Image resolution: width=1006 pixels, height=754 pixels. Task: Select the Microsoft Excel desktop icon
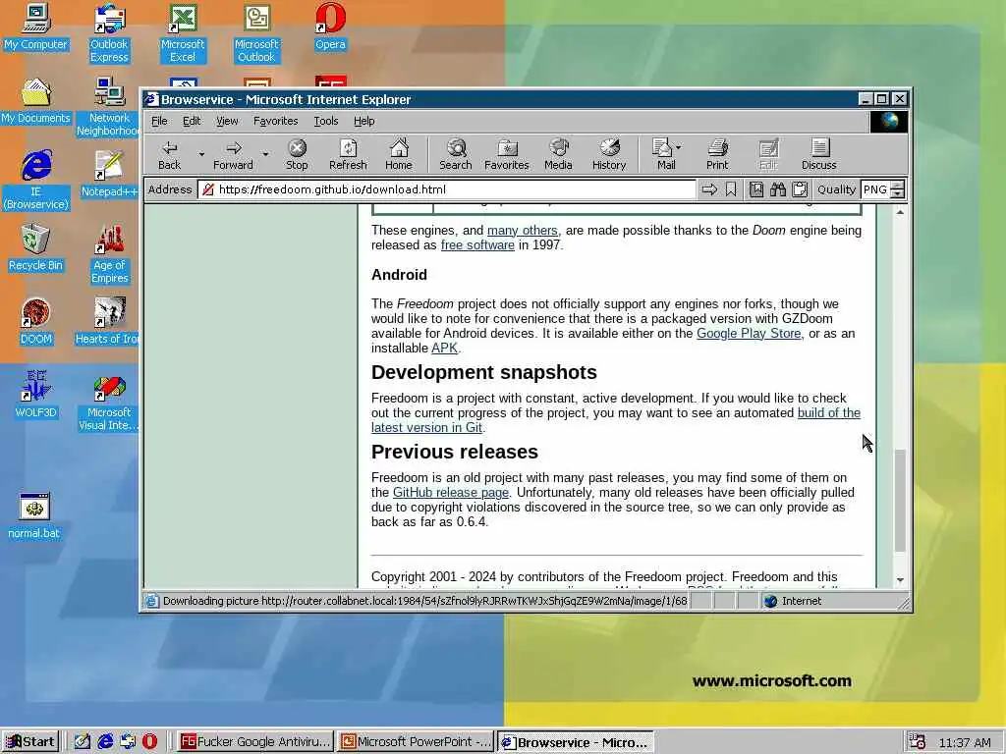click(x=182, y=32)
